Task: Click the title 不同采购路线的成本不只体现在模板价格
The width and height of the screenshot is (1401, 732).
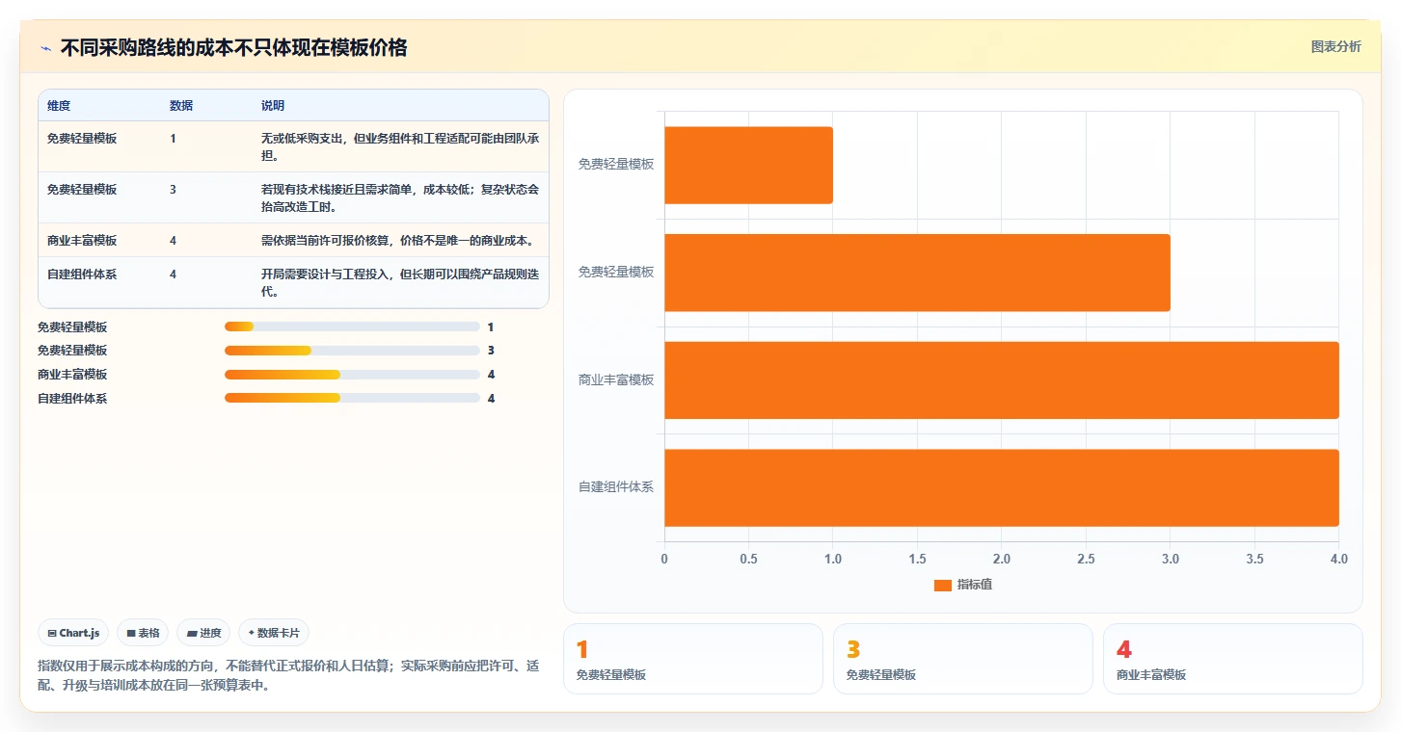Action: [233, 47]
